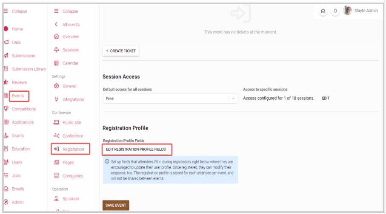Click the Competitions trophy icon

point(6,109)
